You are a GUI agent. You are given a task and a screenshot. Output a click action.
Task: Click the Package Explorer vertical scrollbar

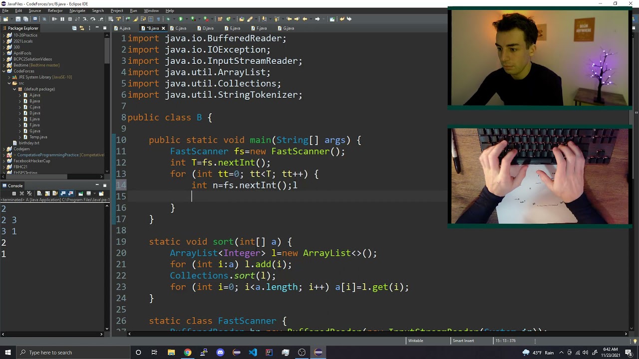(107, 50)
